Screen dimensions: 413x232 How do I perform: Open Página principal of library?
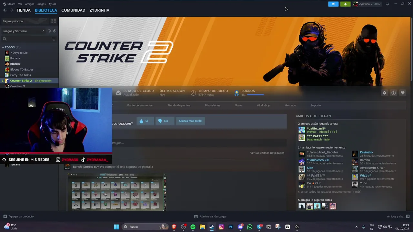coord(25,21)
